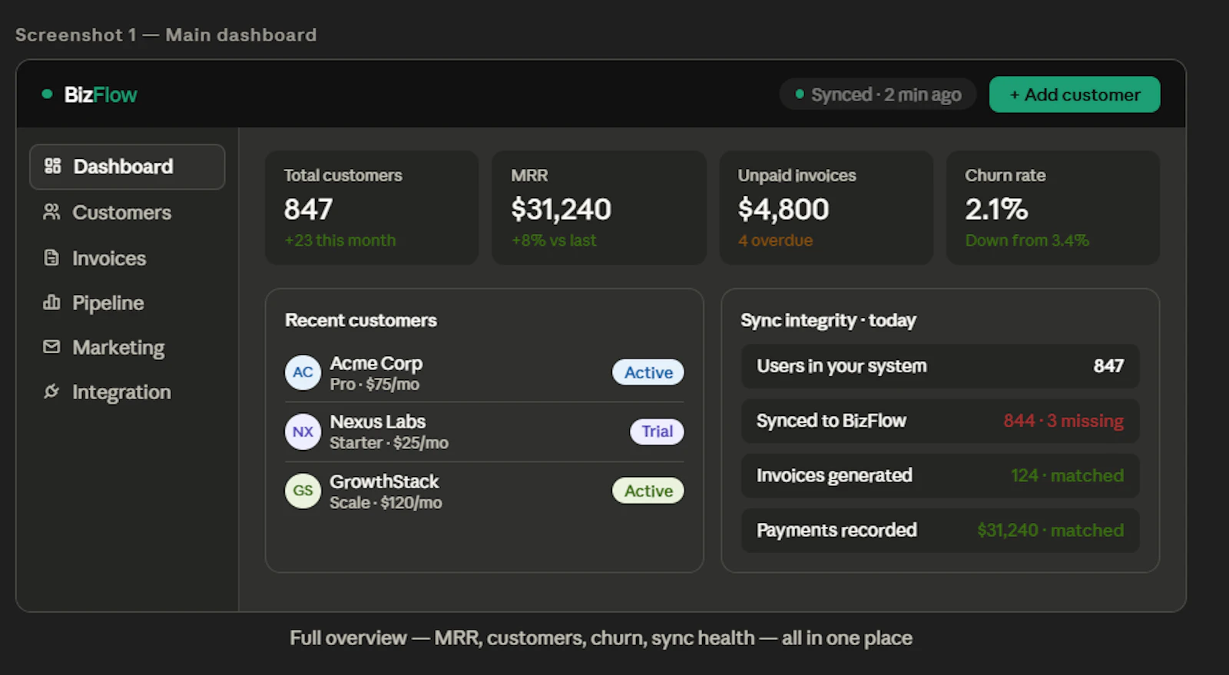Open the Churn rate card
Viewport: 1229px width, 675px height.
pyautogui.click(x=1053, y=207)
